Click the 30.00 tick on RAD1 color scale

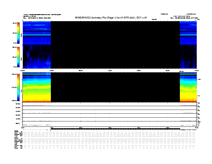point(14,57)
